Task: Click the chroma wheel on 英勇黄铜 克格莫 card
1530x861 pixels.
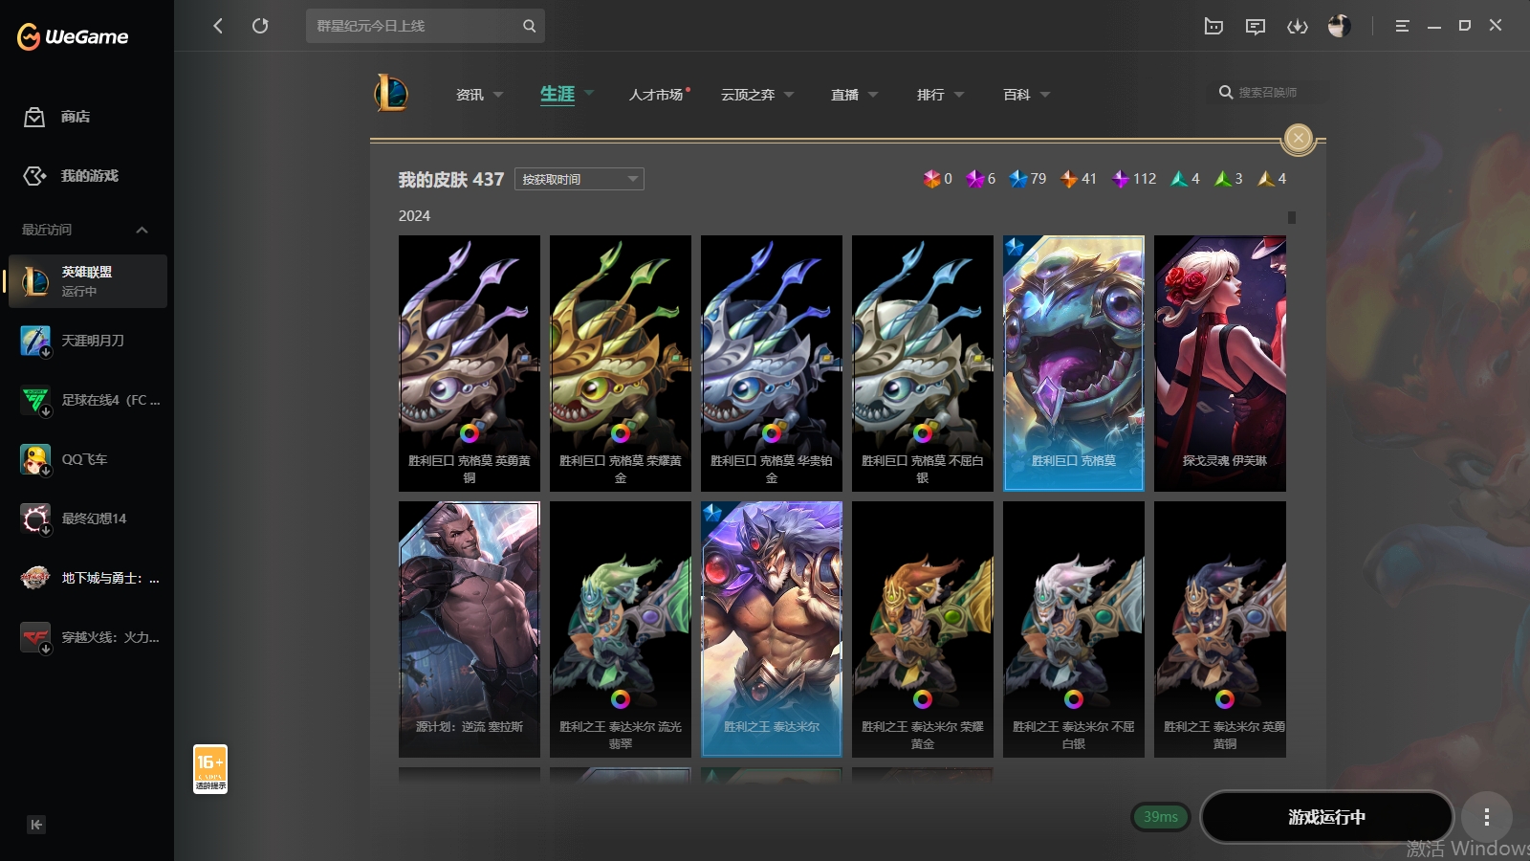Action: [x=470, y=433]
